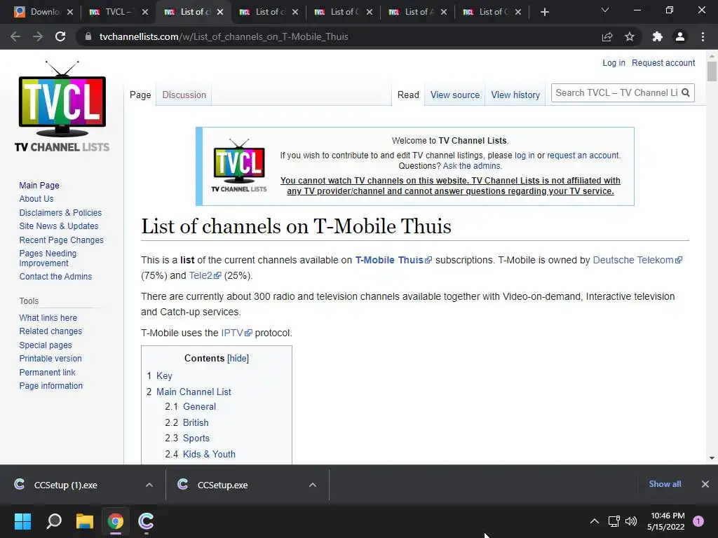Click Show all downloads
Screen dimensions: 718x538
[665, 483]
